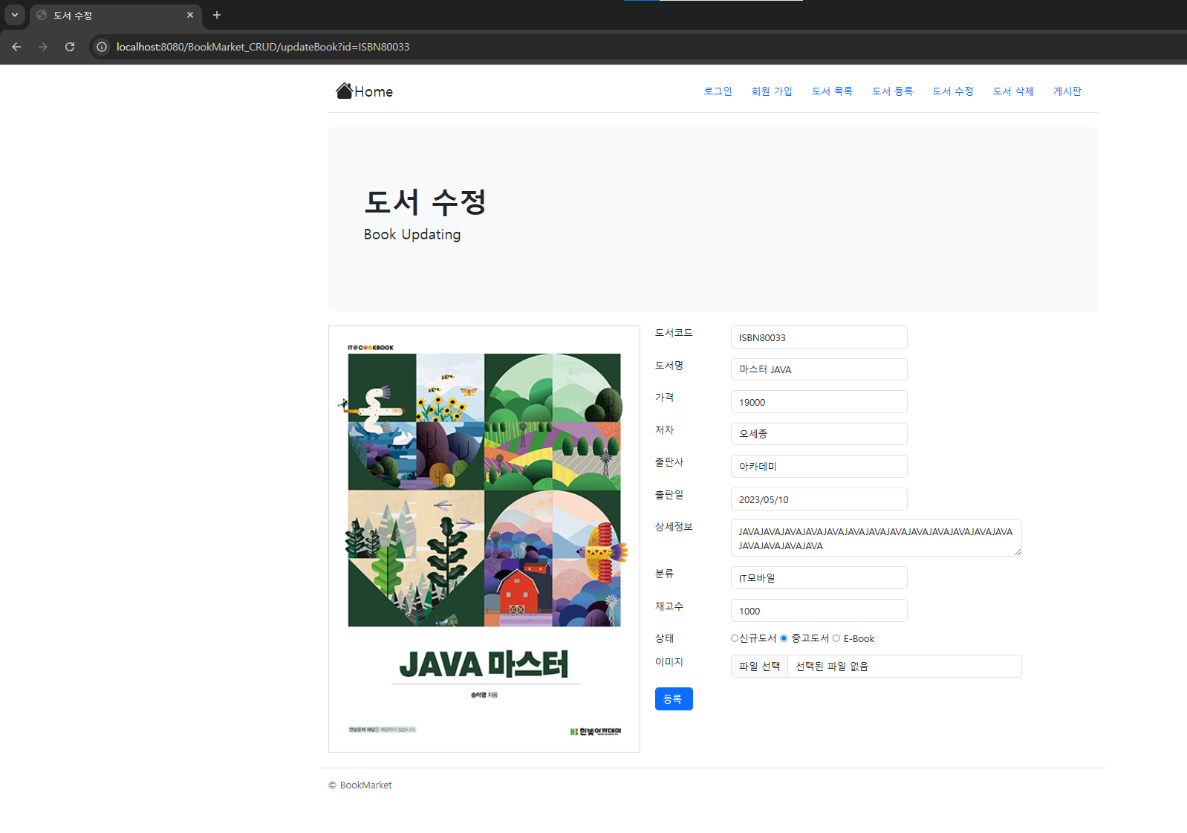Reload the page with the refresh icon
Image resolution: width=1187 pixels, height=833 pixels.
click(x=70, y=47)
